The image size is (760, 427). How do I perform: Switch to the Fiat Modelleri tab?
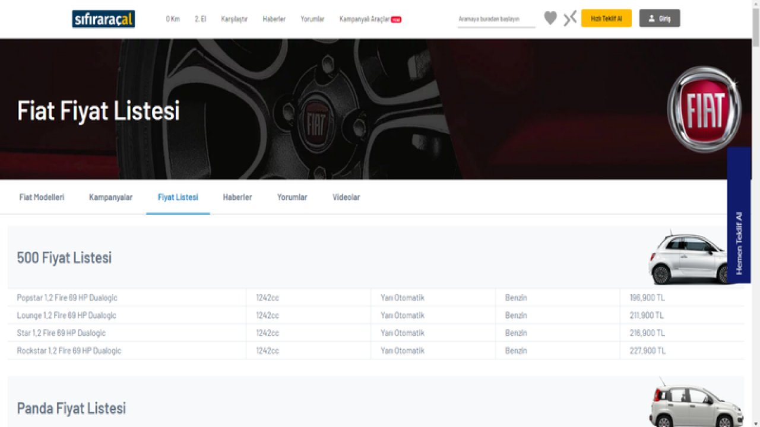(x=42, y=197)
